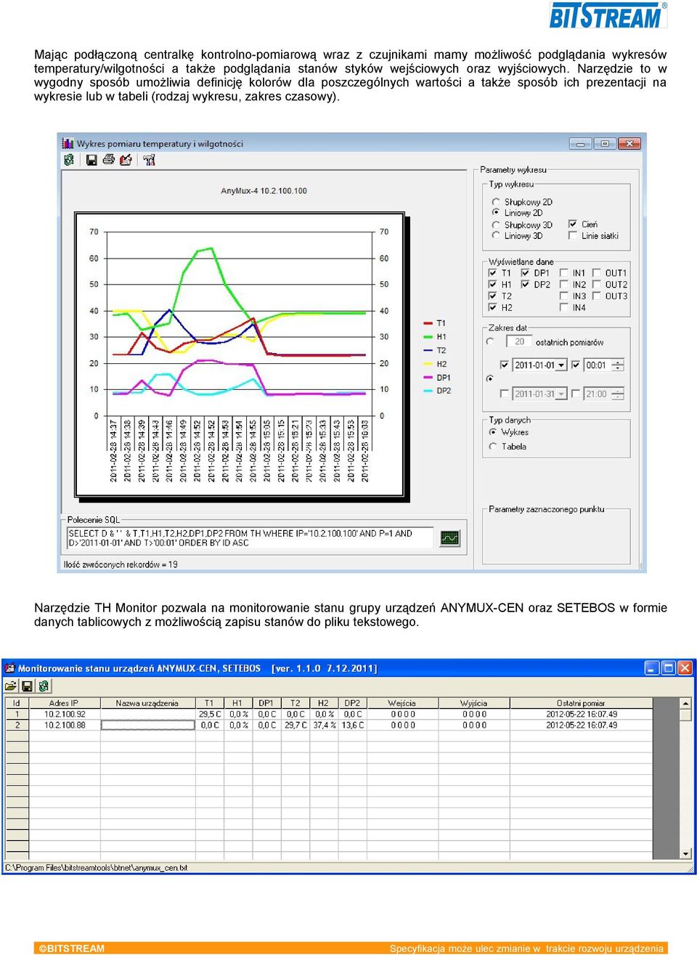The image size is (697, 955).
Task: Click the Monitorowanie window title bar icon
Action: [x=10, y=668]
